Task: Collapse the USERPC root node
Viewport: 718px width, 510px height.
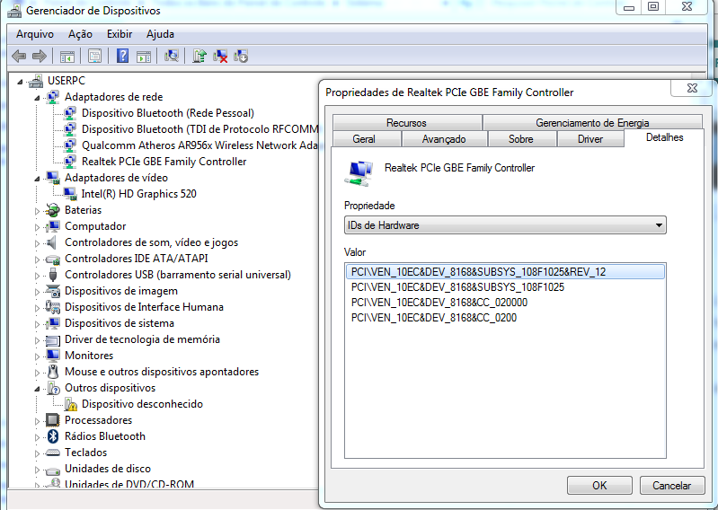Action: point(20,82)
